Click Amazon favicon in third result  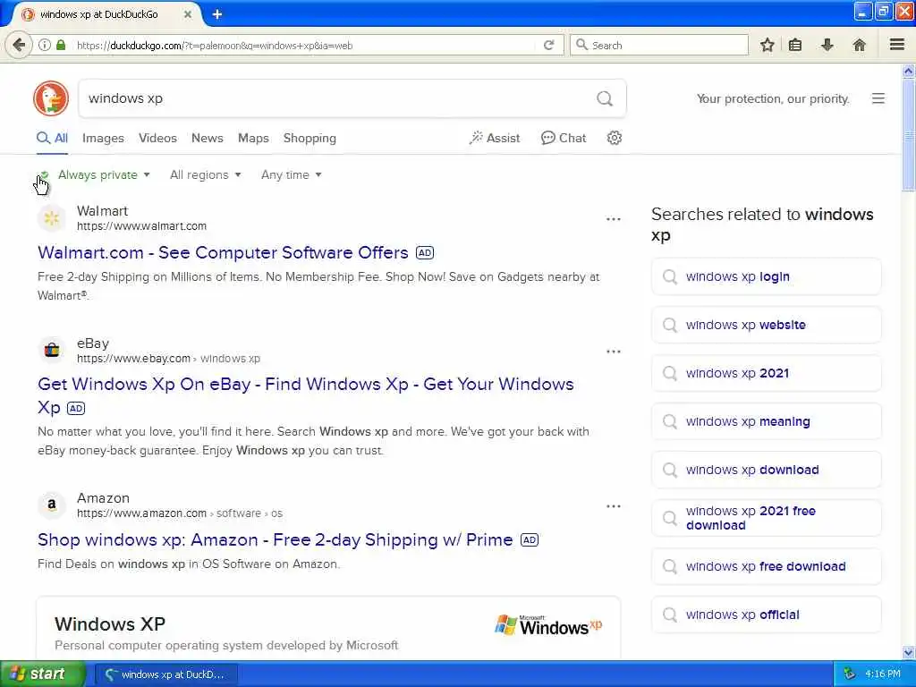[51, 505]
